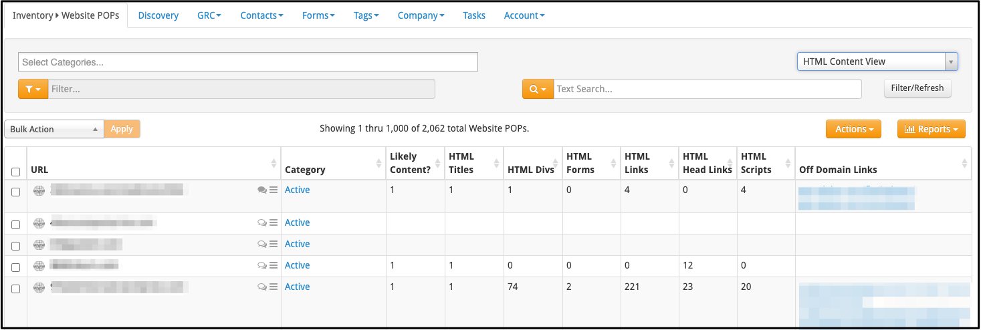981x330 pixels.
Task: Select the Inventory Website POPs tab
Action: click(66, 15)
